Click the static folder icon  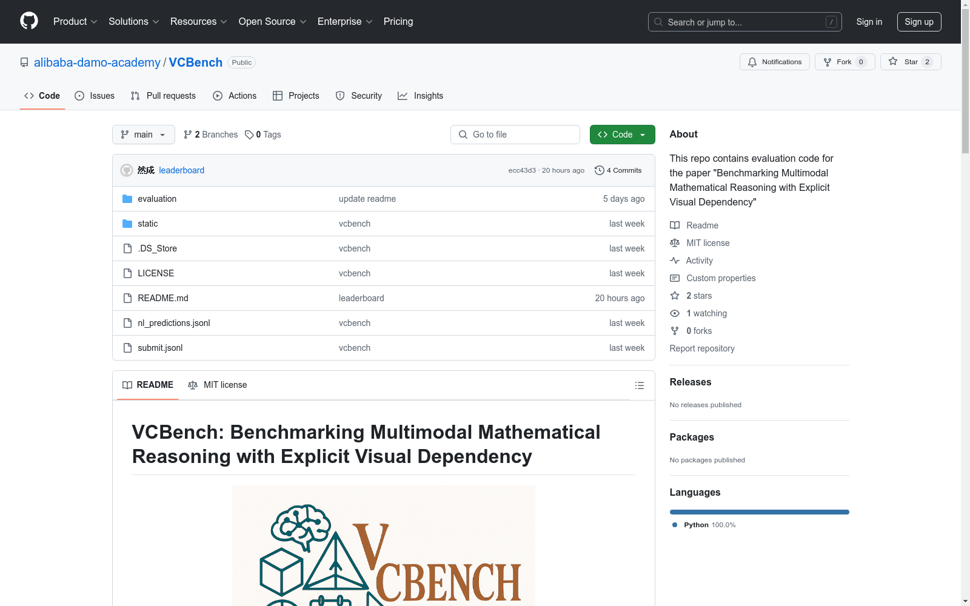click(127, 224)
